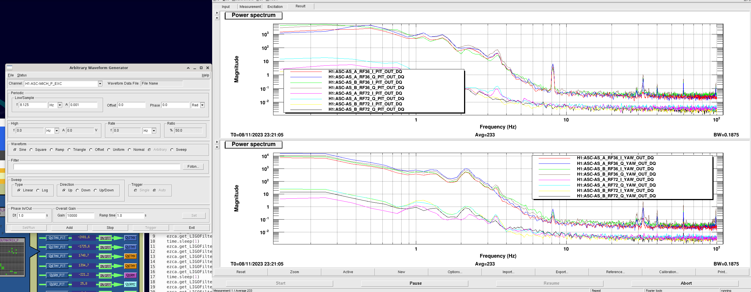Screen dimensions: 751x292
Task: Toggle the ITMY_PIT ON/OFF switch
Action: pyautogui.click(x=105, y=247)
